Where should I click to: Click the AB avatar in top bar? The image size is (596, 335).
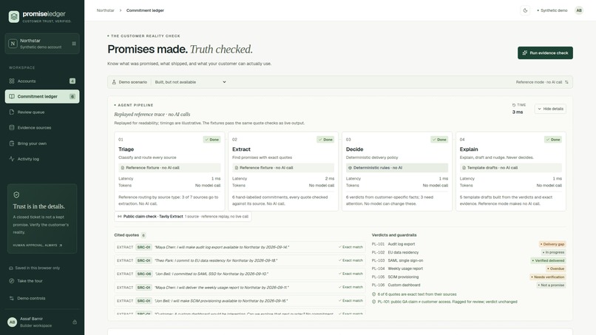579,10
